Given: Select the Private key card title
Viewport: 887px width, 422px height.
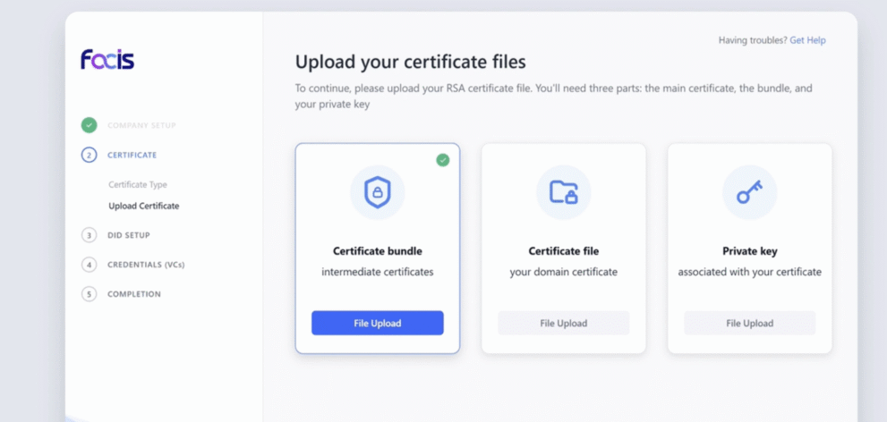Looking at the screenshot, I should [x=749, y=251].
